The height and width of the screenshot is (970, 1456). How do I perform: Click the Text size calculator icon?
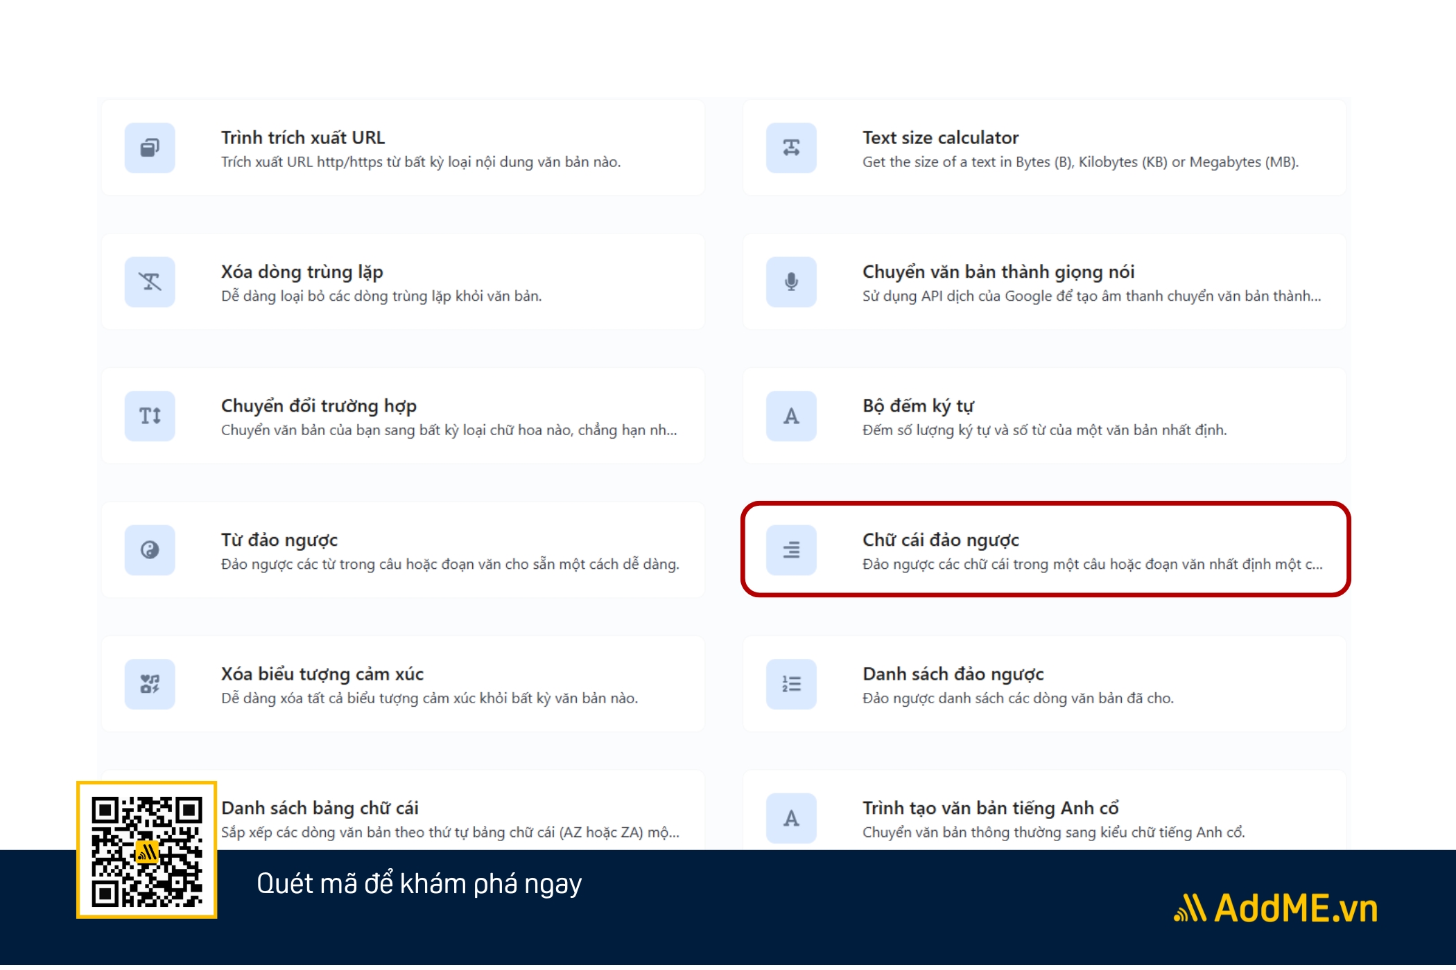coord(791,148)
